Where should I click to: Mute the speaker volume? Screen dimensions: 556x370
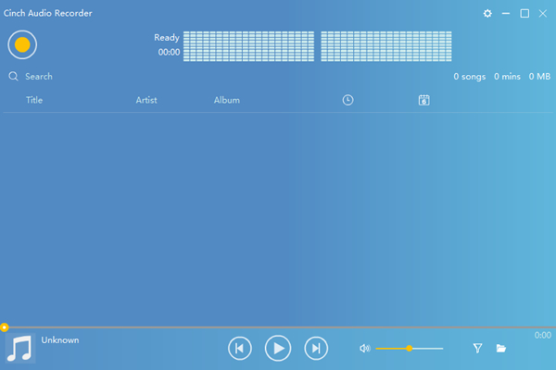364,349
